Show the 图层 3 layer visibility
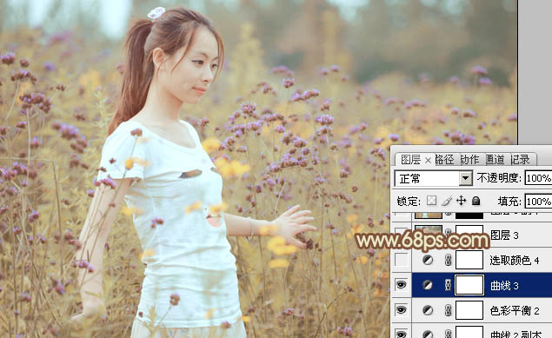Screen dimensions: 552x338 click(401, 235)
